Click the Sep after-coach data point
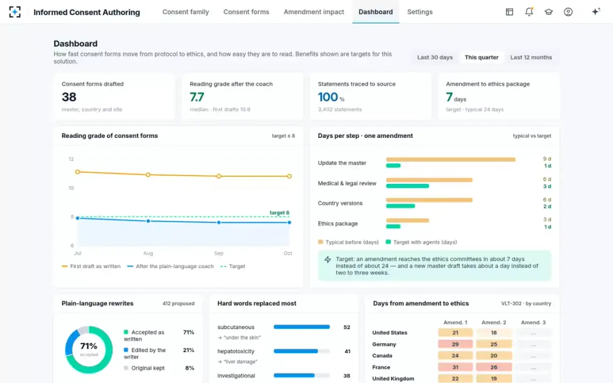 click(219, 222)
